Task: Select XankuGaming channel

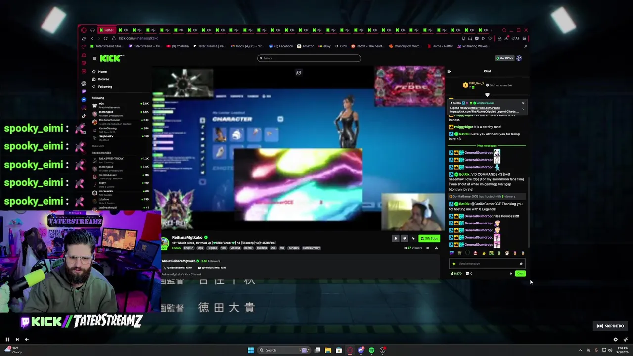Action: (x=120, y=129)
